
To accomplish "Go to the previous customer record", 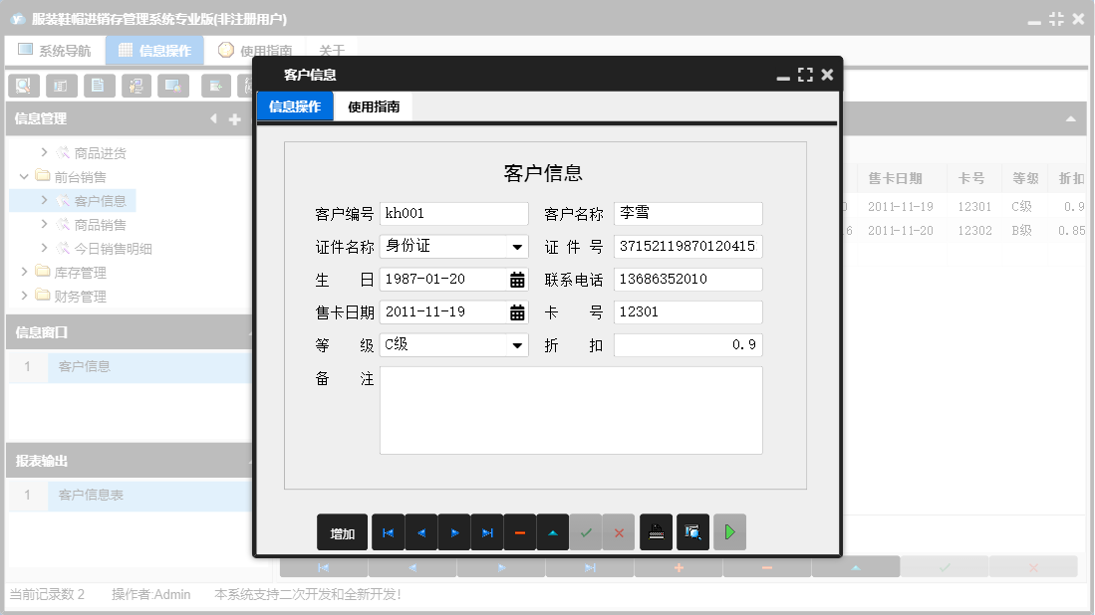I will pyautogui.click(x=420, y=532).
